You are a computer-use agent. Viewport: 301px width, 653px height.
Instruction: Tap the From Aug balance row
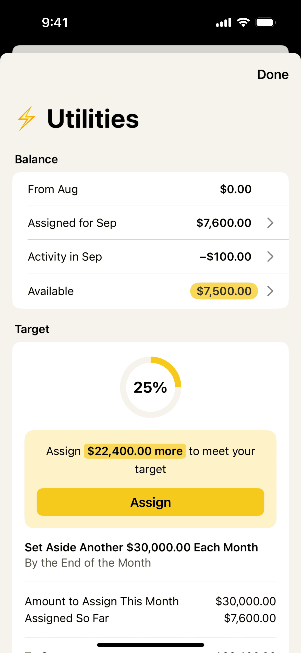click(150, 189)
